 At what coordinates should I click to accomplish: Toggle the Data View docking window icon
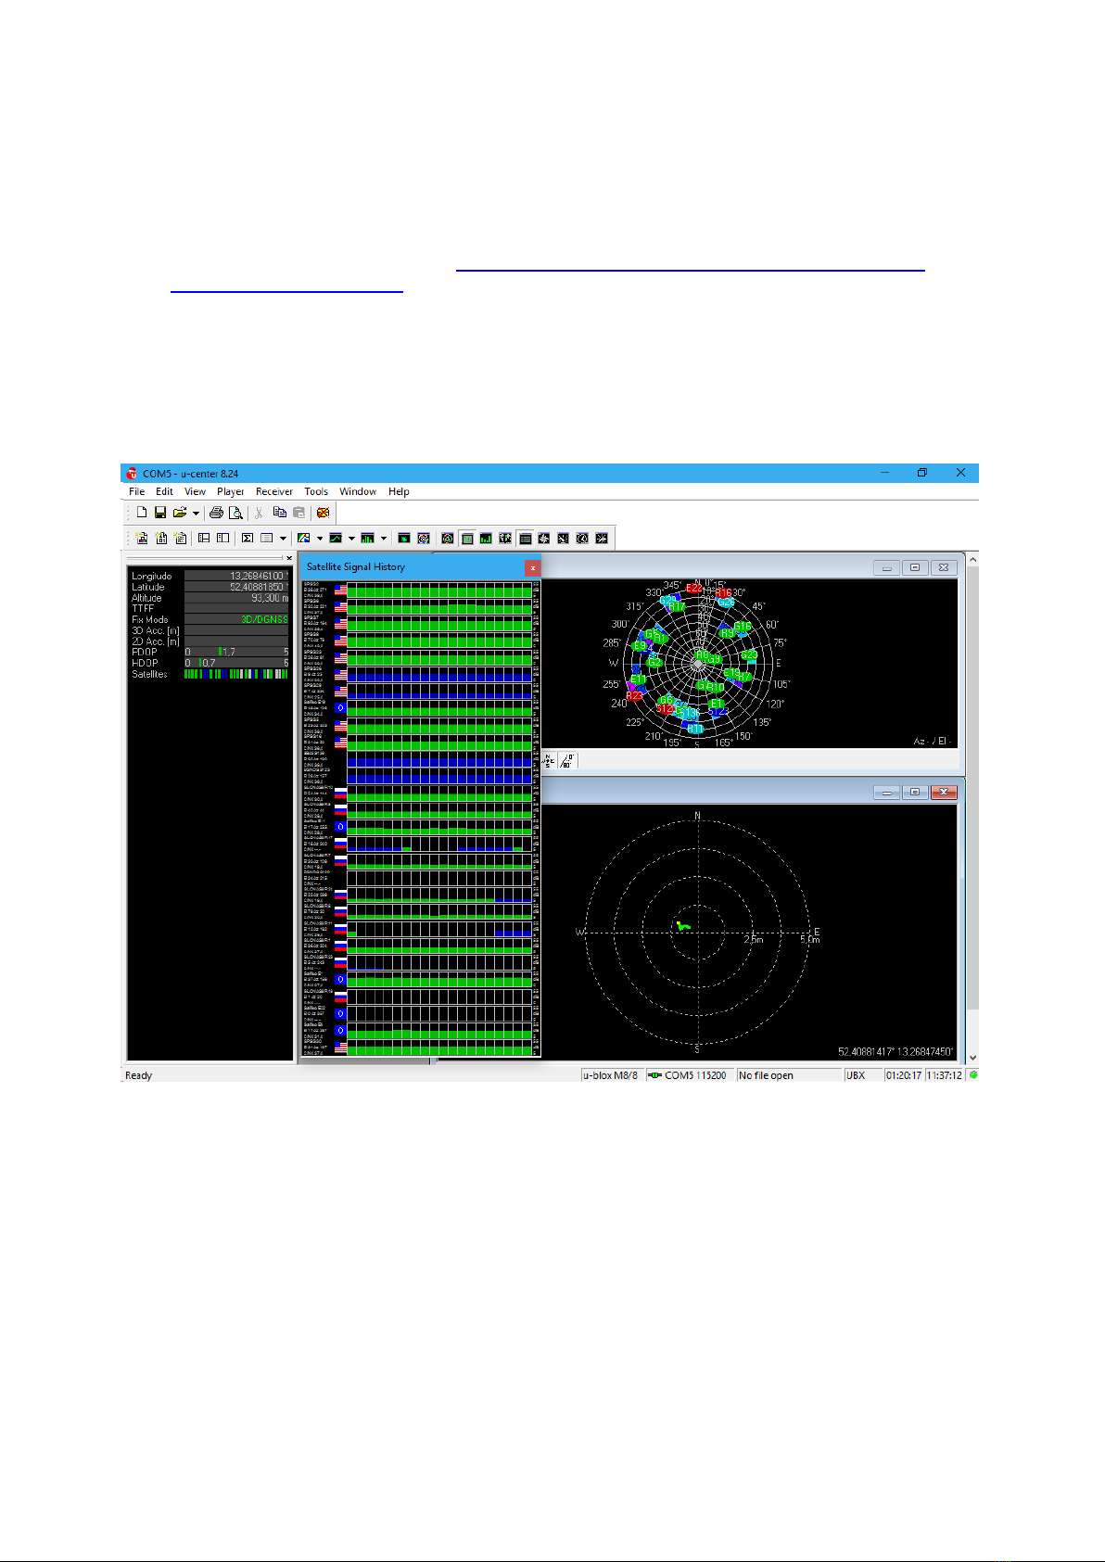click(525, 538)
